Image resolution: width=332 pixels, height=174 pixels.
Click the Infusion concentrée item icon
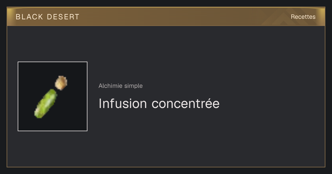tap(53, 96)
